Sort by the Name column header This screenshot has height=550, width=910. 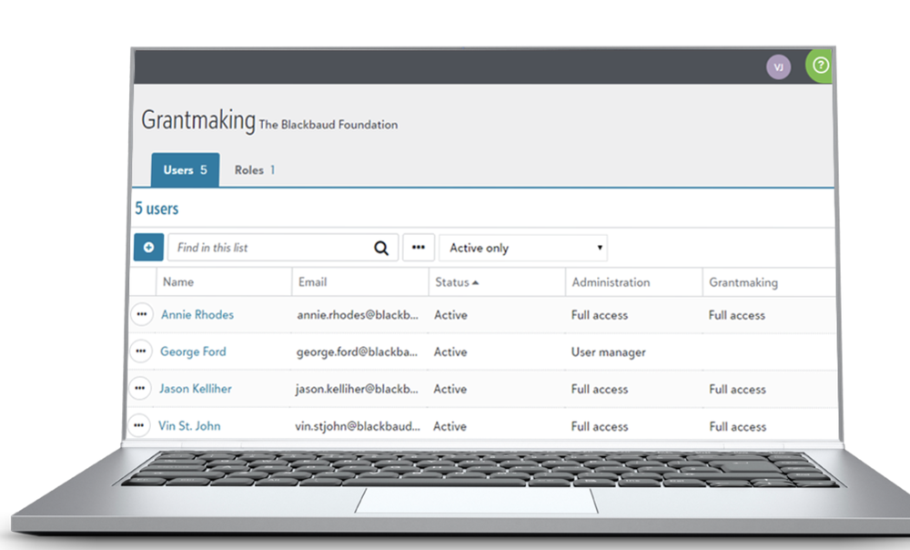coord(178,281)
